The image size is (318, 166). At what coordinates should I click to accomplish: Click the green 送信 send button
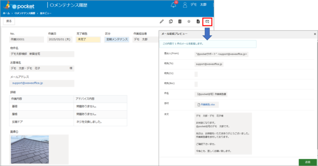308,162
